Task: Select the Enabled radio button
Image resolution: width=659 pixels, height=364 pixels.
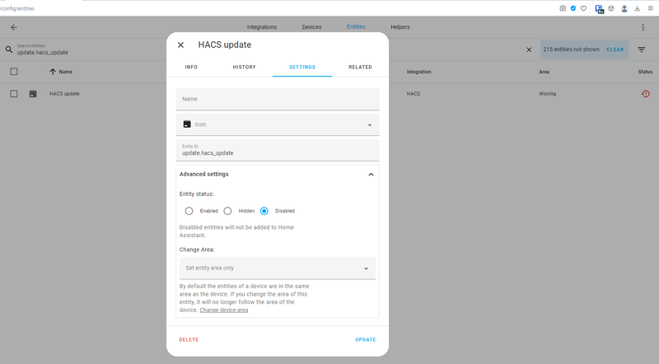Action: (x=189, y=211)
